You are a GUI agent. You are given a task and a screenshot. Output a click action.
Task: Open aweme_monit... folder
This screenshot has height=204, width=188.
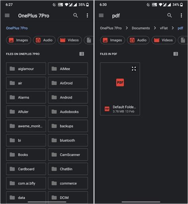coord(26,126)
